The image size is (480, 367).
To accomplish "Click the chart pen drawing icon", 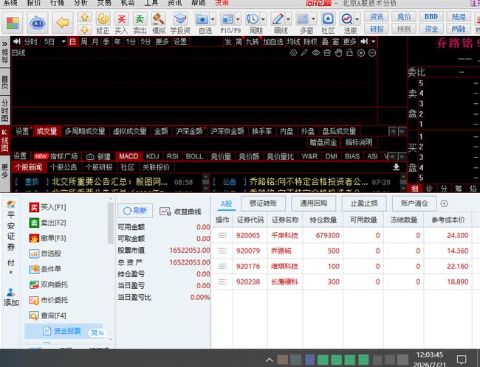I will coord(304,53).
